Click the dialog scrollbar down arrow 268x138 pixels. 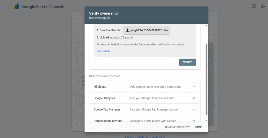[x=206, y=120]
